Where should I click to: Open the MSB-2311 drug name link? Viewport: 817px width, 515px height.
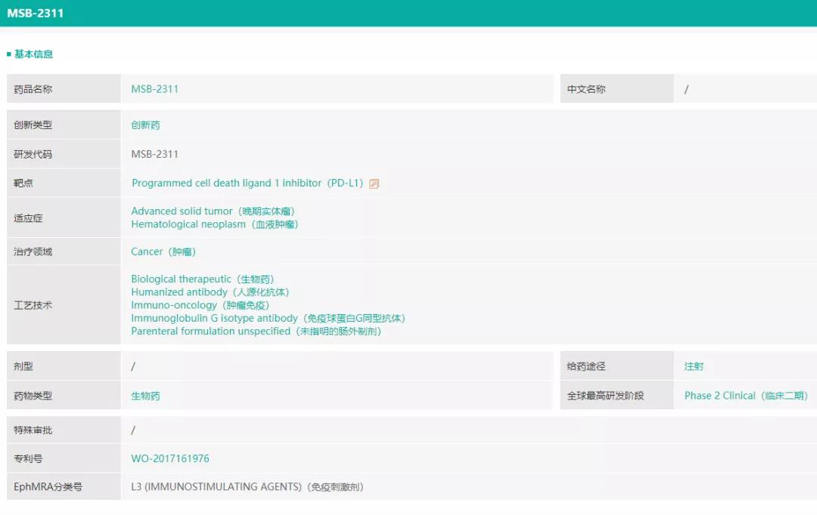(155, 89)
